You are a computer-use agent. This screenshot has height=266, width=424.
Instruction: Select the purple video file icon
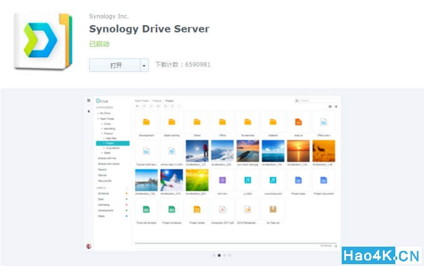click(x=222, y=180)
